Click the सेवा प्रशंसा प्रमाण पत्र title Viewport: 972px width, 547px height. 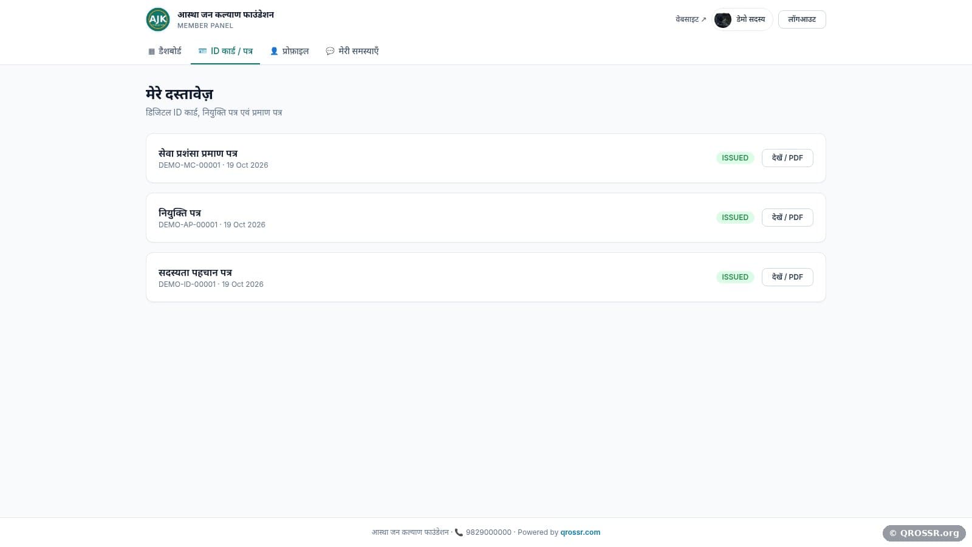(x=198, y=153)
